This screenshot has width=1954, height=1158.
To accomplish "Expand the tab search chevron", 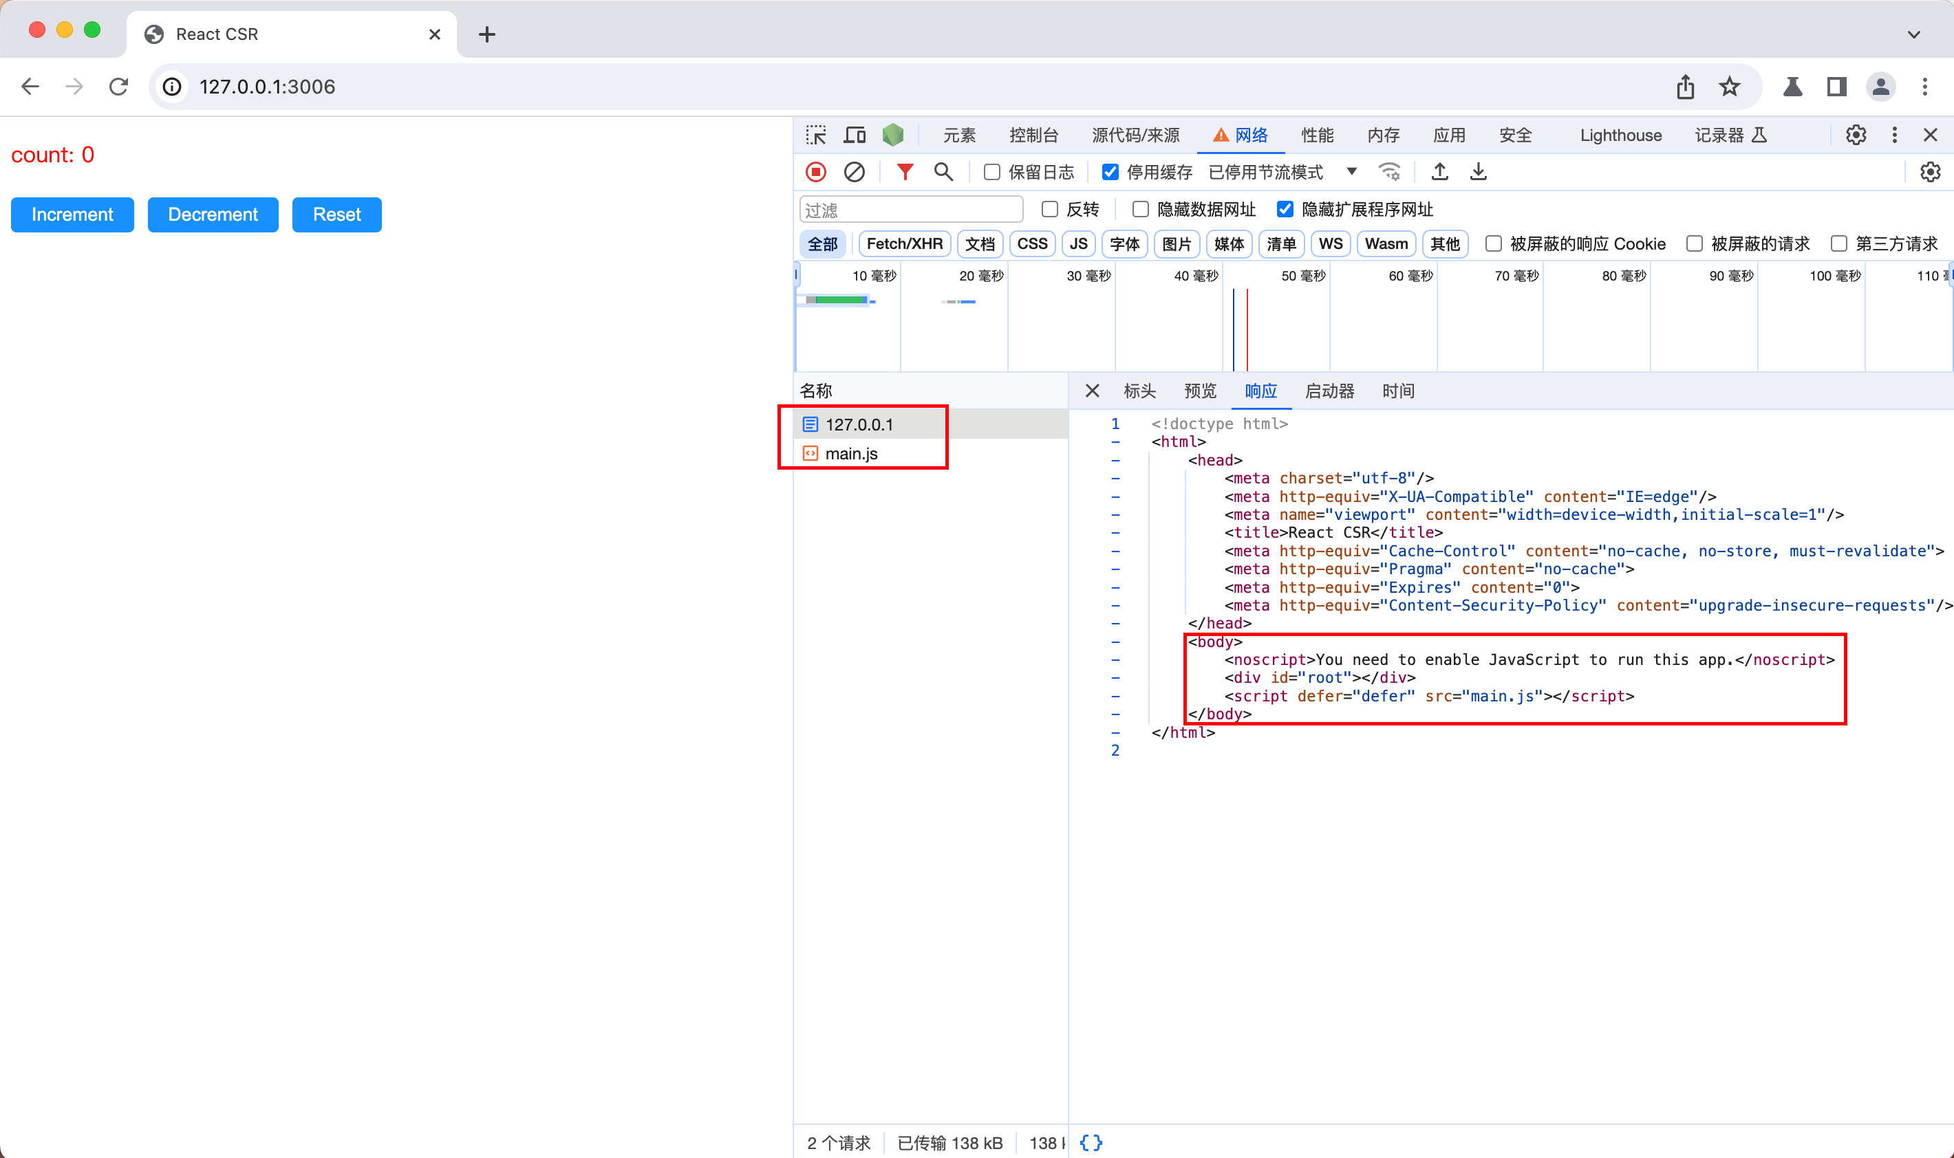I will (x=1913, y=34).
